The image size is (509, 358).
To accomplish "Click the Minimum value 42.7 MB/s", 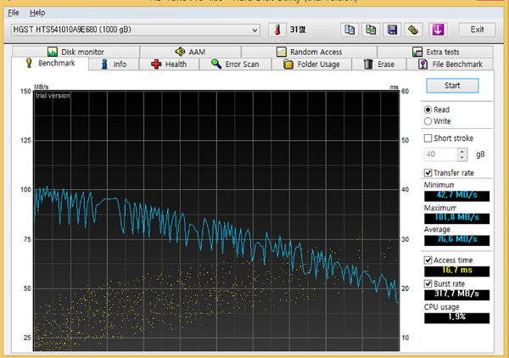I will tap(456, 195).
